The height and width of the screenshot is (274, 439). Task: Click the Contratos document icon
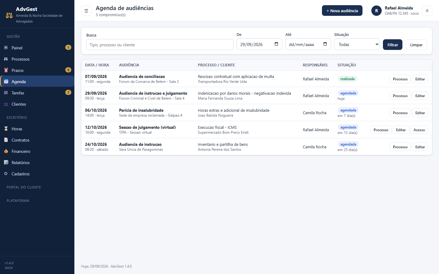pyautogui.click(x=6, y=140)
